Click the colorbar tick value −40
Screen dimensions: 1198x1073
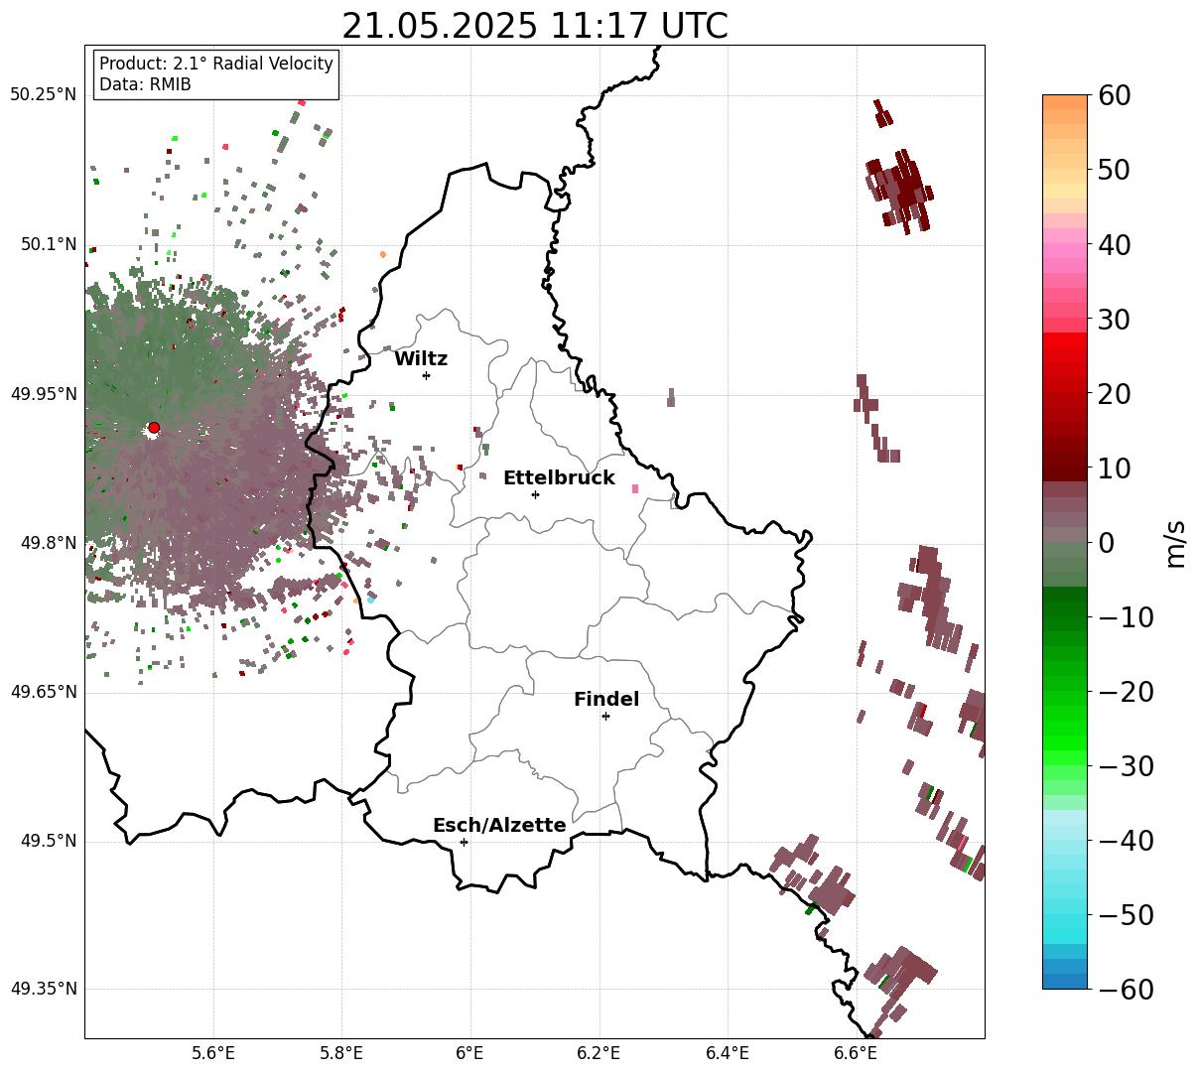[x=1127, y=841]
